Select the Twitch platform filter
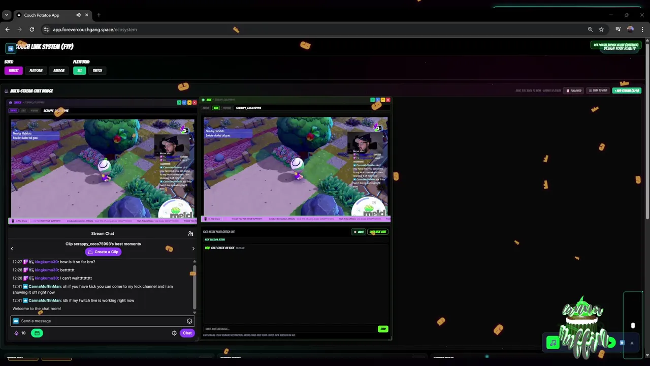 pyautogui.click(x=97, y=71)
